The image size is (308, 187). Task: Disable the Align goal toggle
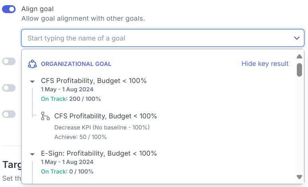(9, 9)
